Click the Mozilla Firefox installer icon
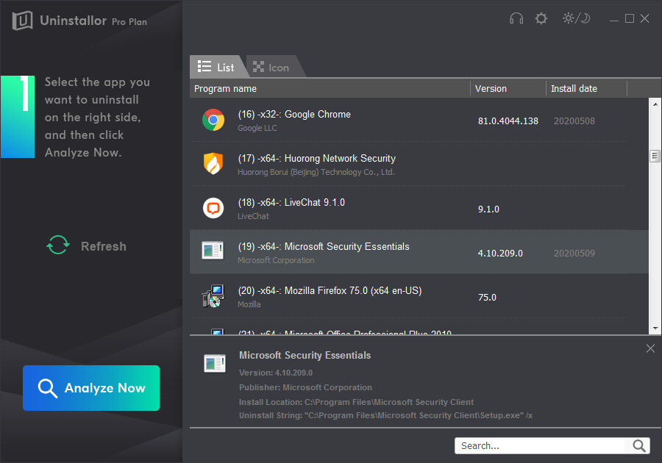Image resolution: width=662 pixels, height=463 pixels. point(213,296)
